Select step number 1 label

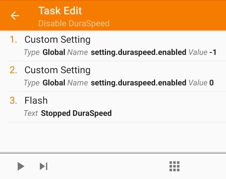[x=14, y=40]
